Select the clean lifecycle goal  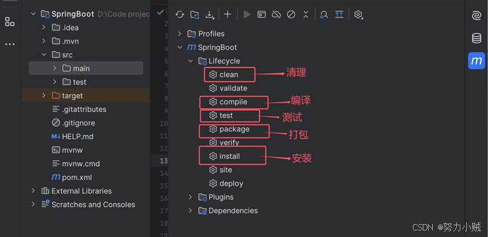pos(228,75)
